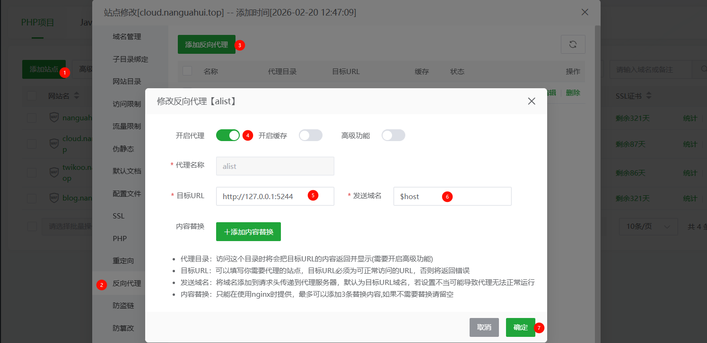
Task: Click the 添加内容替换 button
Action: tap(248, 232)
